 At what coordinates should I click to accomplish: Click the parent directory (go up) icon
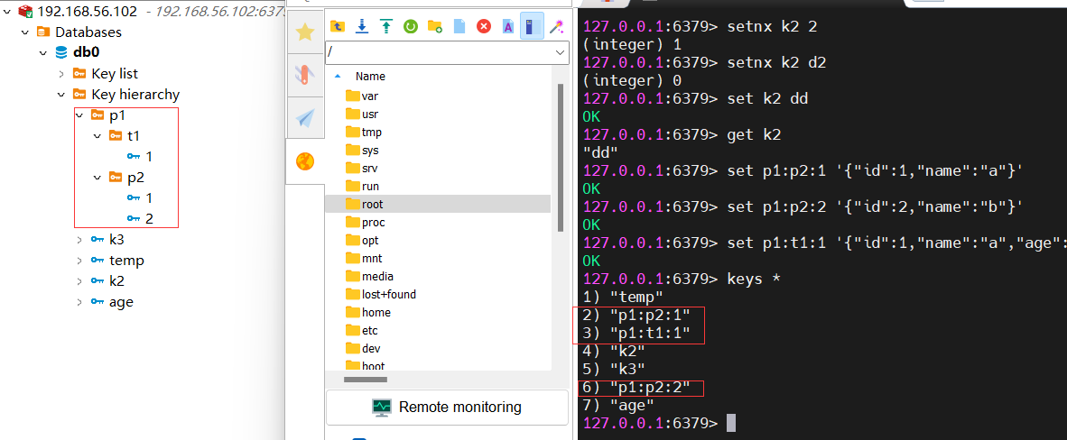338,27
